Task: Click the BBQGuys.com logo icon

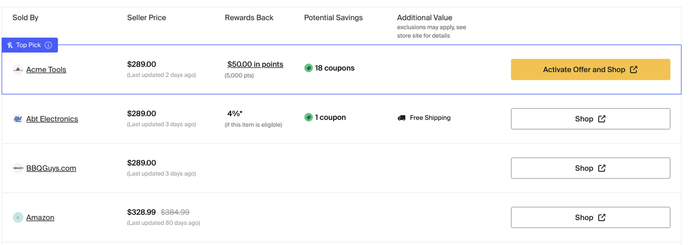Action: 18,168
